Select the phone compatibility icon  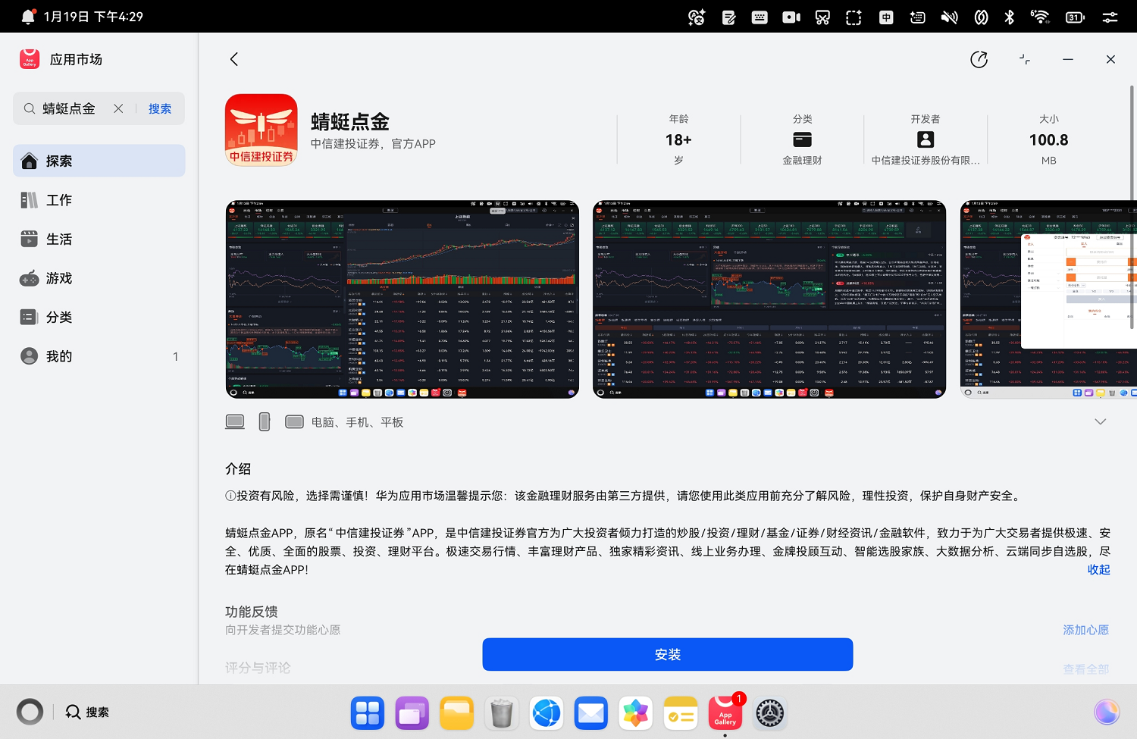pyautogui.click(x=264, y=421)
